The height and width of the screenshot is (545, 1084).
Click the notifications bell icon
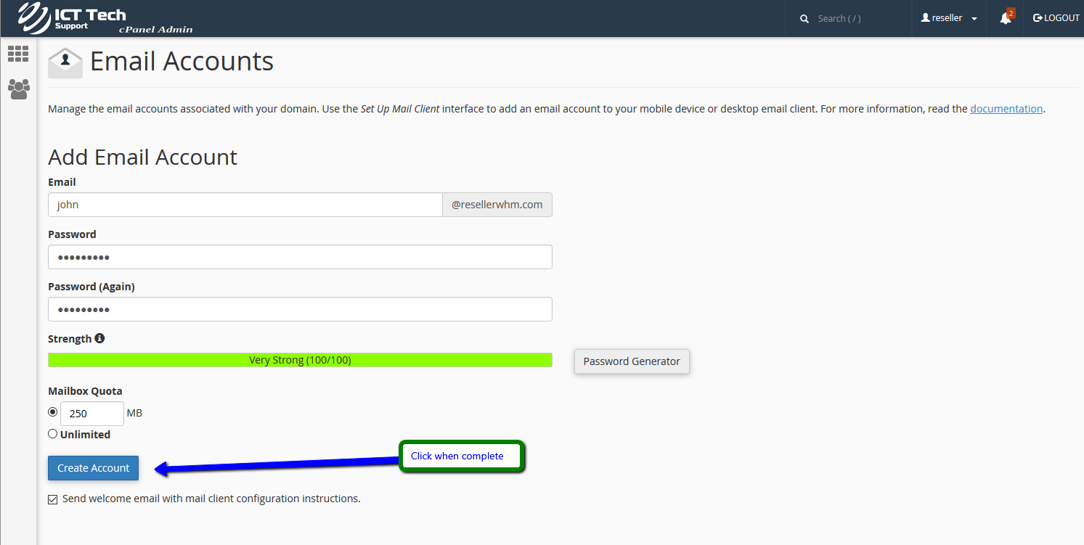(x=1006, y=18)
